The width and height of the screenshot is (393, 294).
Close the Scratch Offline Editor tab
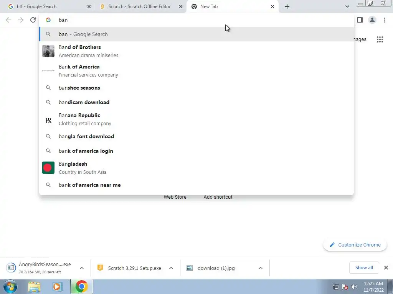coord(181,7)
